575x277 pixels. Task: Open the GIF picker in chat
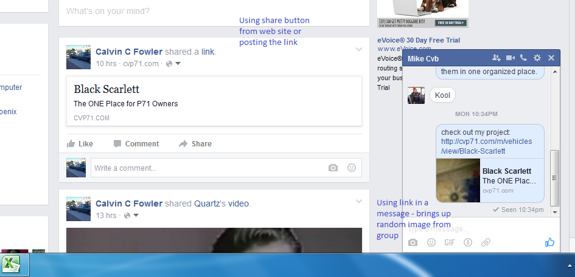click(x=449, y=242)
